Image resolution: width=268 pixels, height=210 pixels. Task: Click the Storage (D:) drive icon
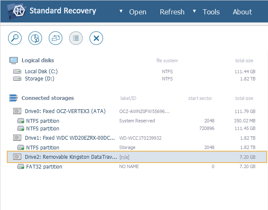(17, 79)
